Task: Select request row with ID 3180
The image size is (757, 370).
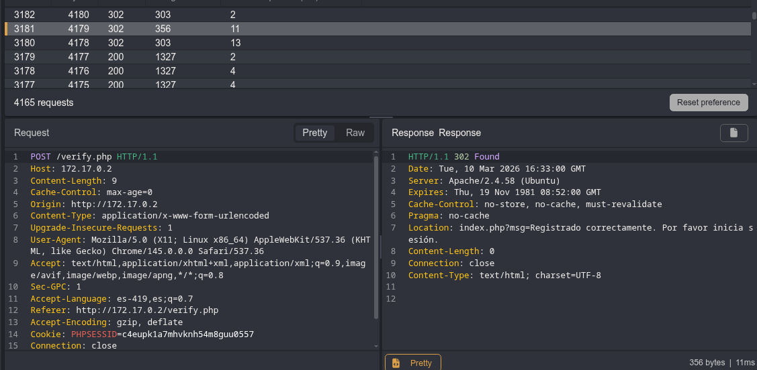Action: 25,43
